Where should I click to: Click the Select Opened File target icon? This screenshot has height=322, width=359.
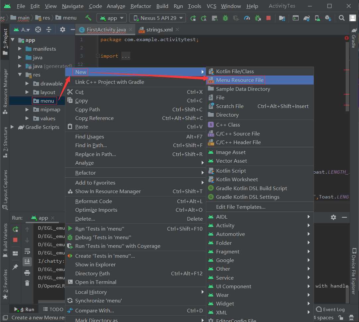coord(38,29)
